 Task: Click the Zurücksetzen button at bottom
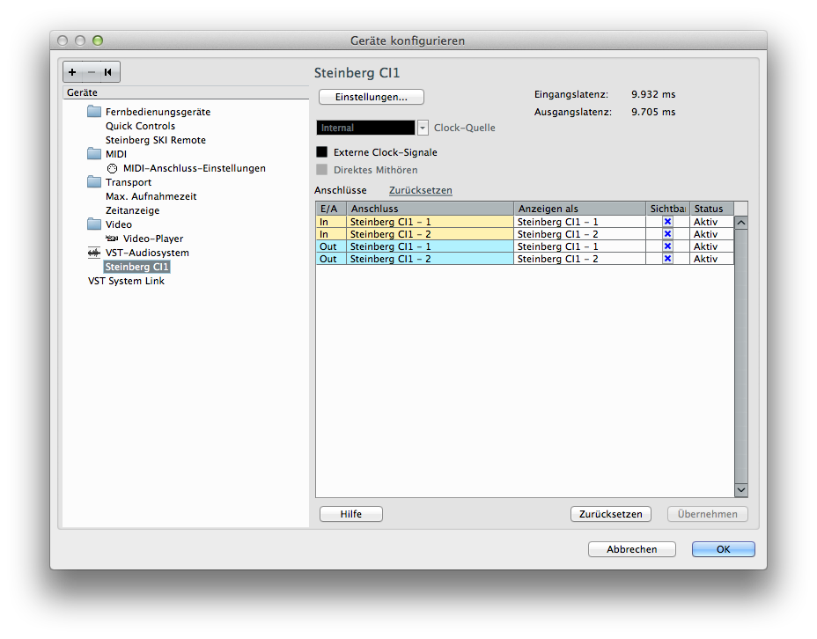click(611, 514)
